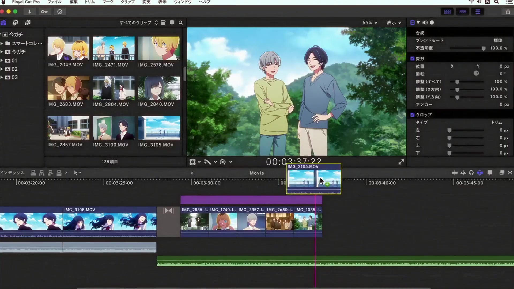514x289 pixels.
Task: Select the transition between IMG_3108 and IMG_2835
Action: tap(168, 222)
